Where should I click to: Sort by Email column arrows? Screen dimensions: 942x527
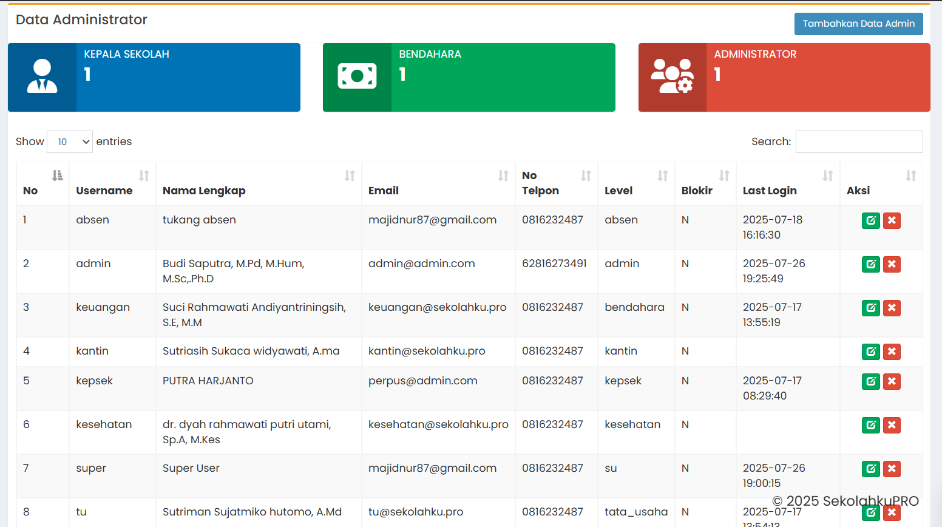click(503, 175)
